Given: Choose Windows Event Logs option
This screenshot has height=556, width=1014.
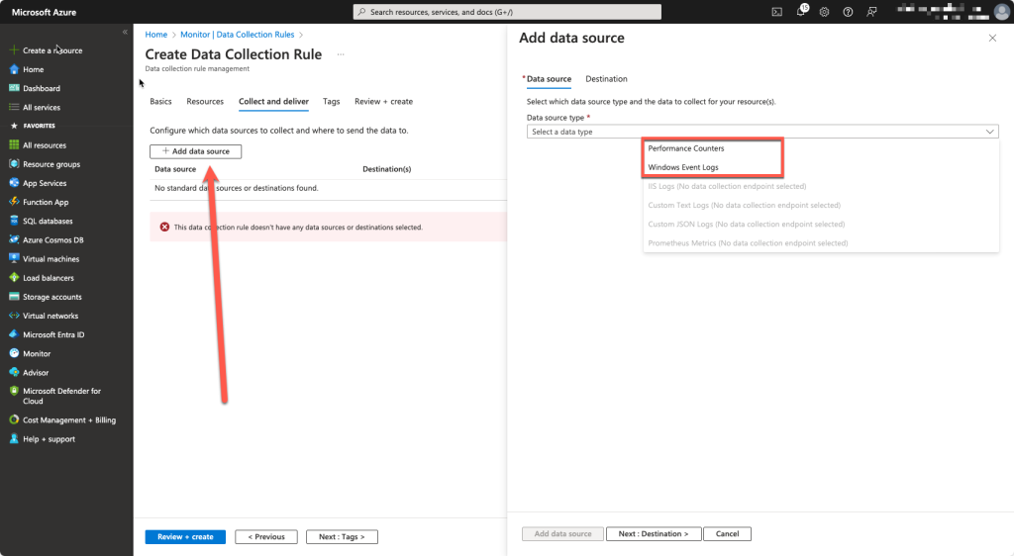Looking at the screenshot, I should click(x=683, y=167).
